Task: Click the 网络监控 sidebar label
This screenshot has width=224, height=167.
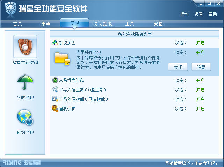Action: point(25,132)
